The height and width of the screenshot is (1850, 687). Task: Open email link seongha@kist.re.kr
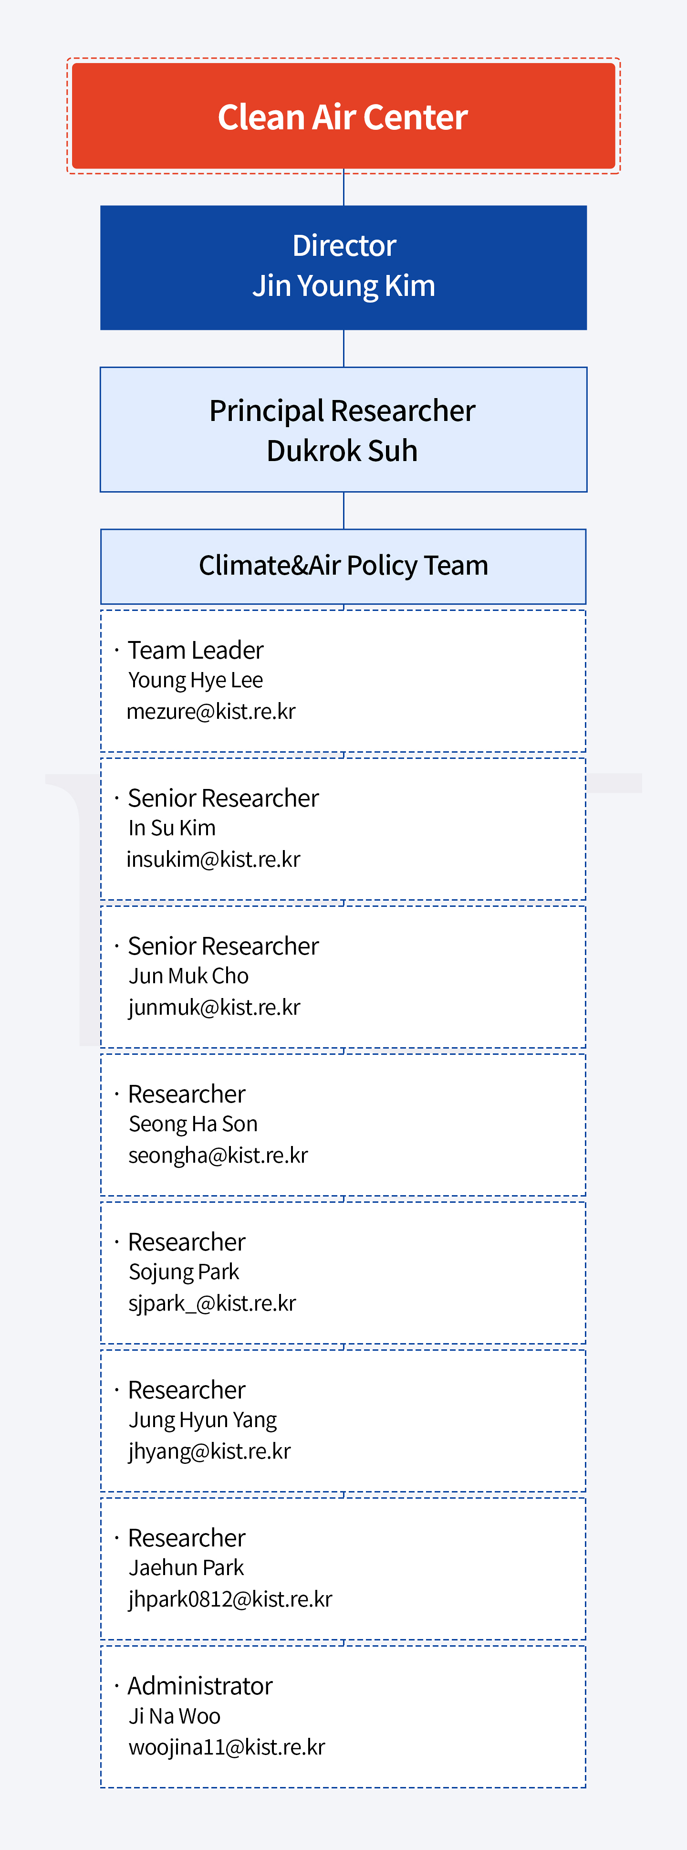[x=218, y=1156]
